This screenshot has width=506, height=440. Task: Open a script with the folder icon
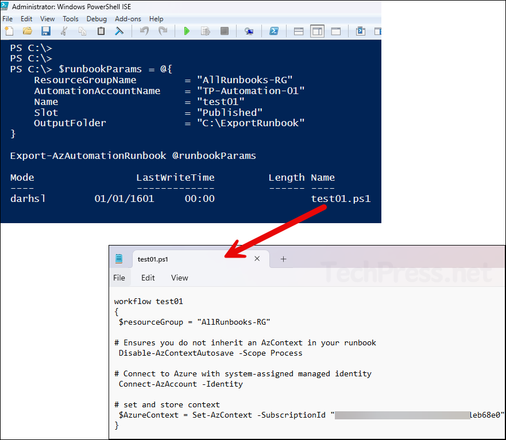28,31
